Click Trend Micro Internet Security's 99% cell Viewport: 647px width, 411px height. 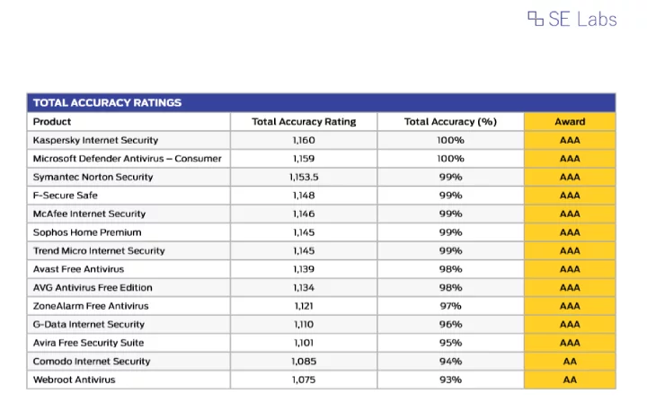(x=450, y=250)
